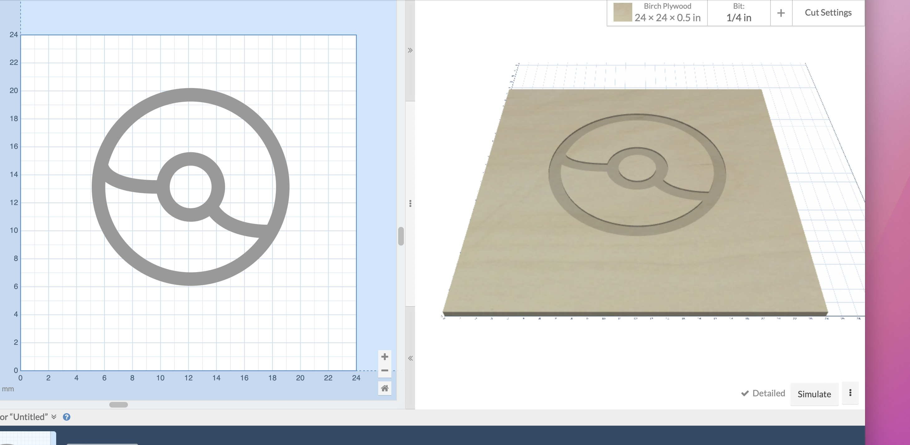Click the horizontal scrollbar thumb below canvas
Screen dimensions: 910x445
tap(119, 405)
